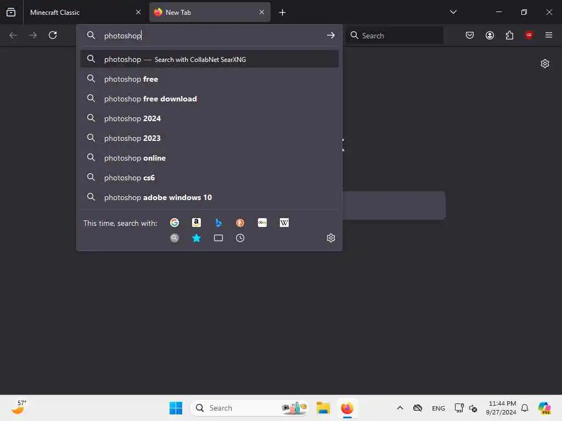Close the New Tab tab
The height and width of the screenshot is (421, 562).
tap(262, 12)
